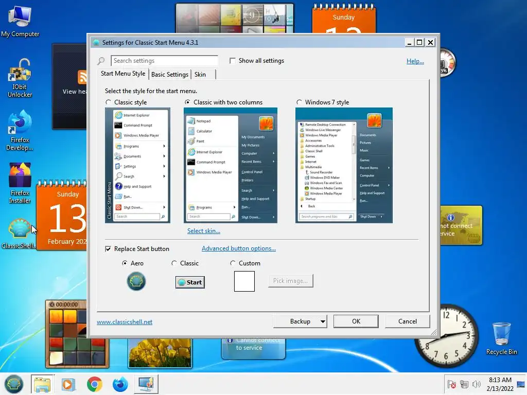
Task: Click the magnifier search icon in settings
Action: (101, 61)
